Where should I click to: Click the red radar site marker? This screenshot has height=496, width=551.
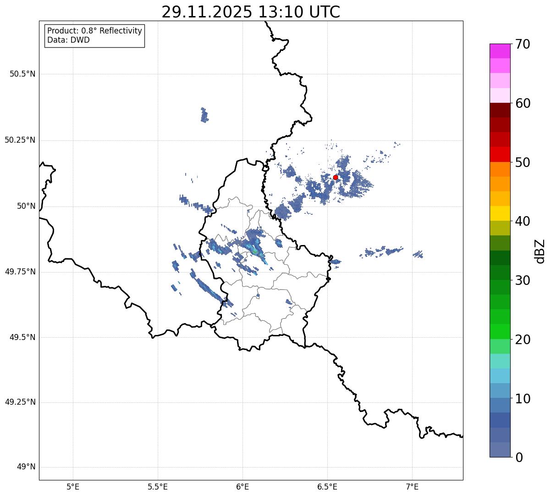(x=335, y=177)
